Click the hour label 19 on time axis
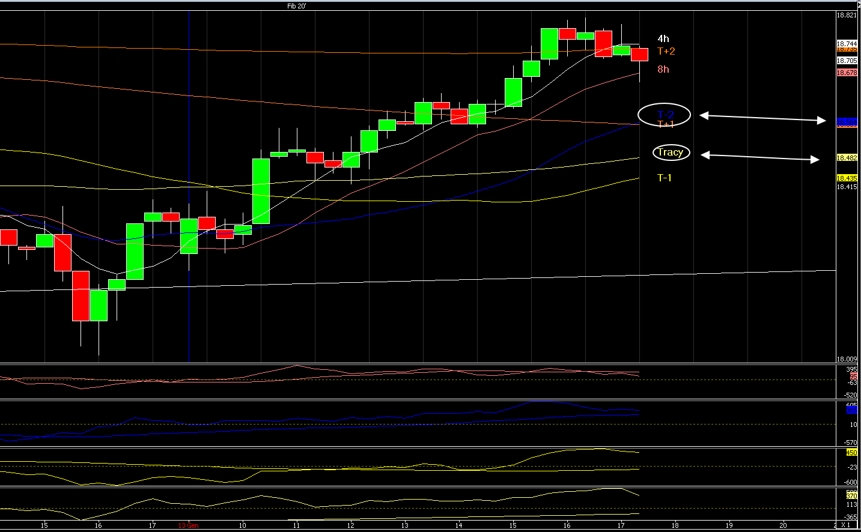The width and height of the screenshot is (861, 532). [729, 525]
